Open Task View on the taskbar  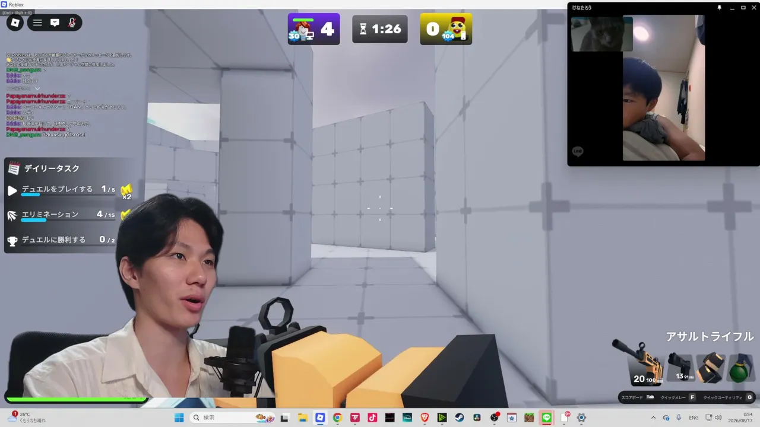[x=284, y=418]
